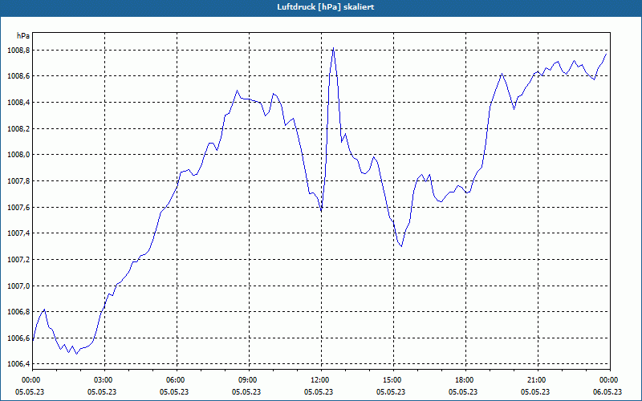Image resolution: width=642 pixels, height=401 pixels.
Task: Click the 15:00 time axis label
Action: click(x=393, y=380)
